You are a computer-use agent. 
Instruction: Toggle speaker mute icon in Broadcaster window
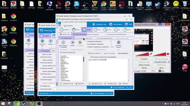click(168, 54)
